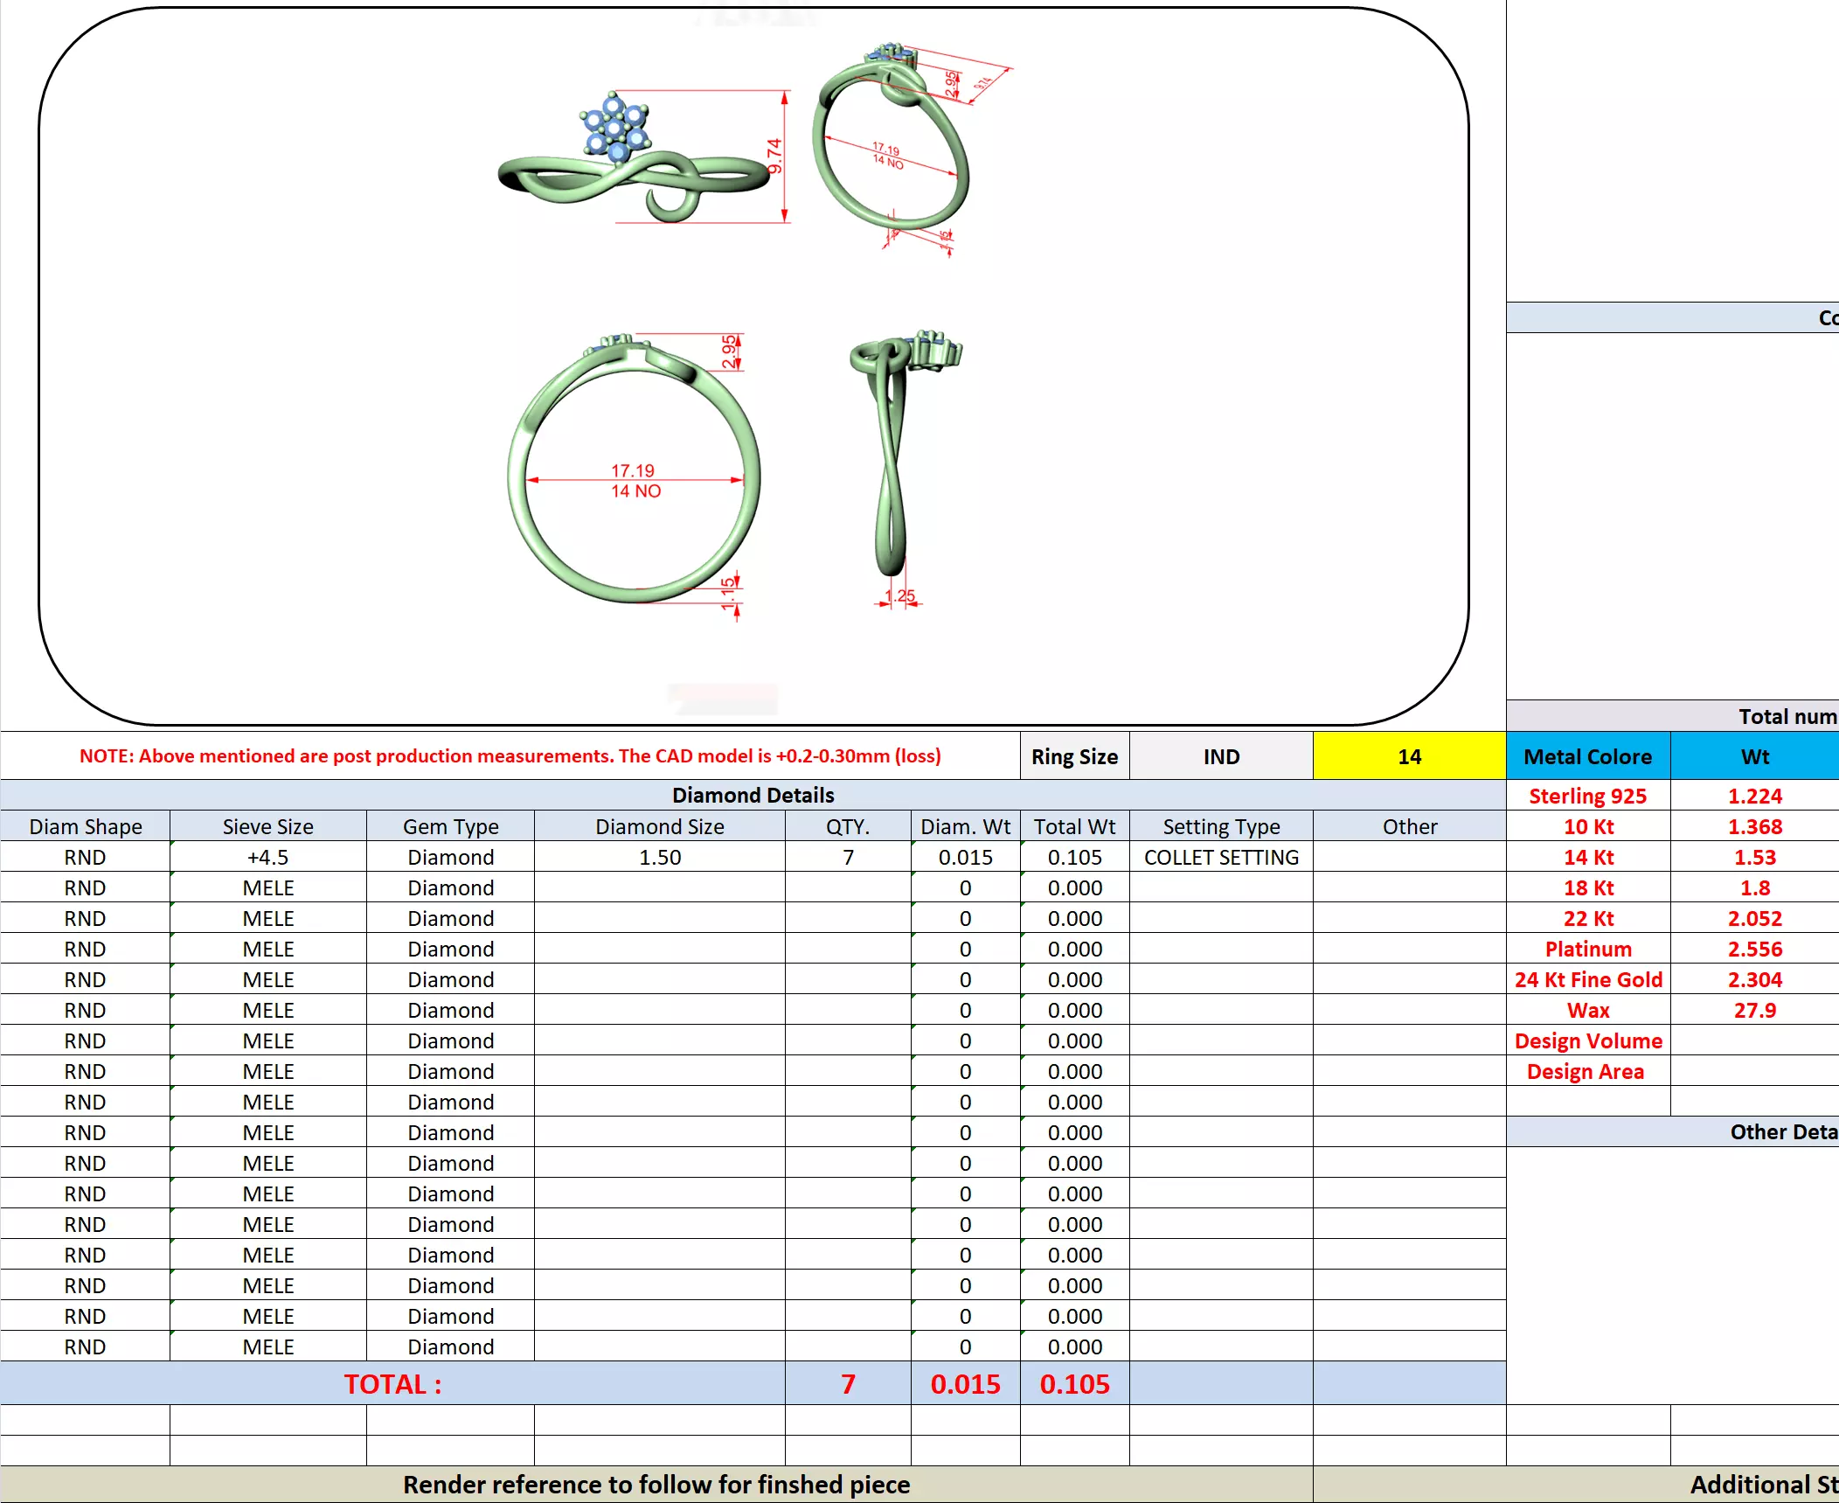Select the Wax weight 27.9 cell
The width and height of the screenshot is (1839, 1503).
coord(1753,1010)
